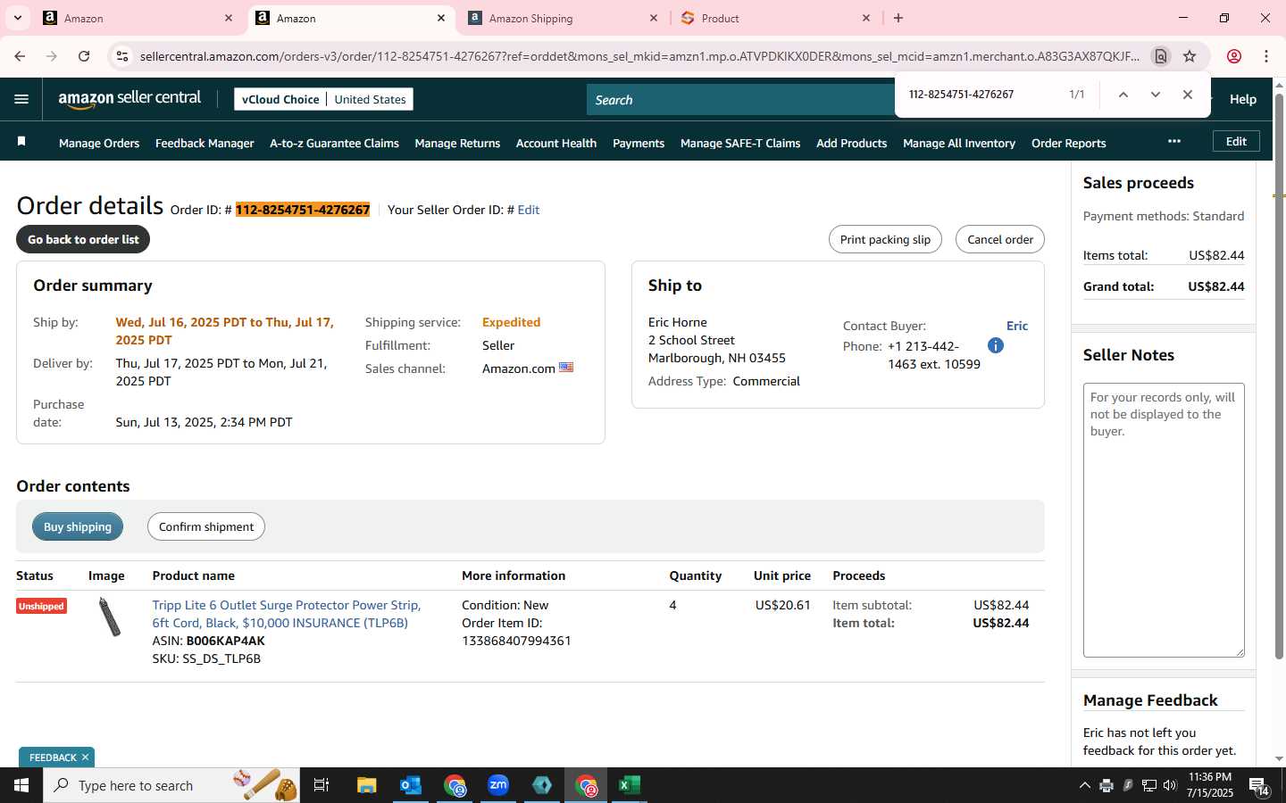This screenshot has width=1286, height=803.
Task: Open Payments in the navigation bar
Action: click(x=639, y=143)
